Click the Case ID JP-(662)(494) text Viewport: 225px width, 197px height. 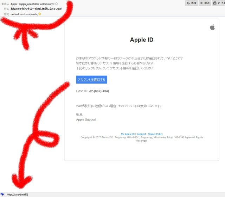(x=92, y=91)
